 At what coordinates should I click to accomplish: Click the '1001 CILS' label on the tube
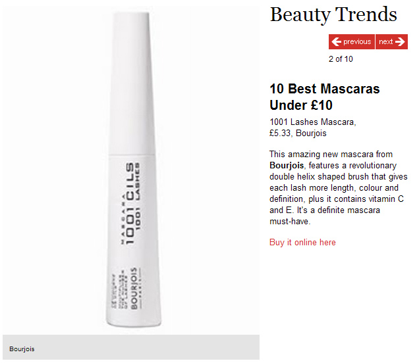coord(130,203)
